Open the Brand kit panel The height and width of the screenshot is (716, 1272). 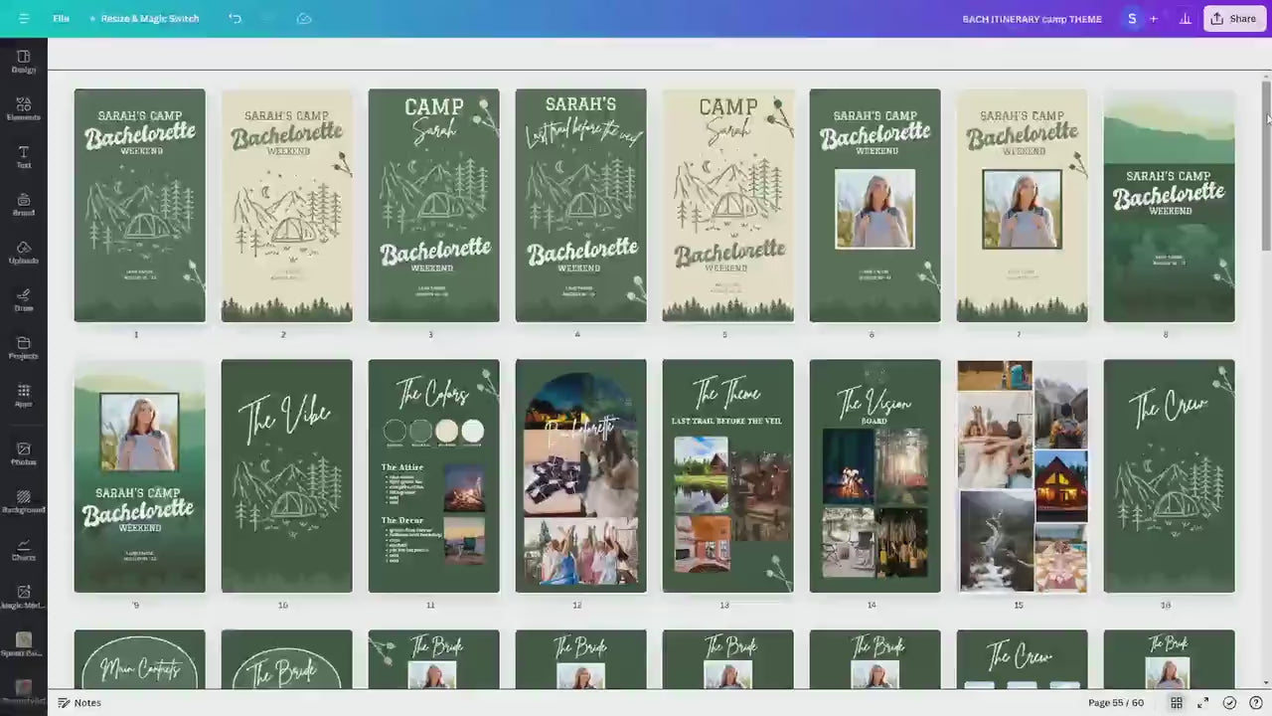click(x=24, y=204)
